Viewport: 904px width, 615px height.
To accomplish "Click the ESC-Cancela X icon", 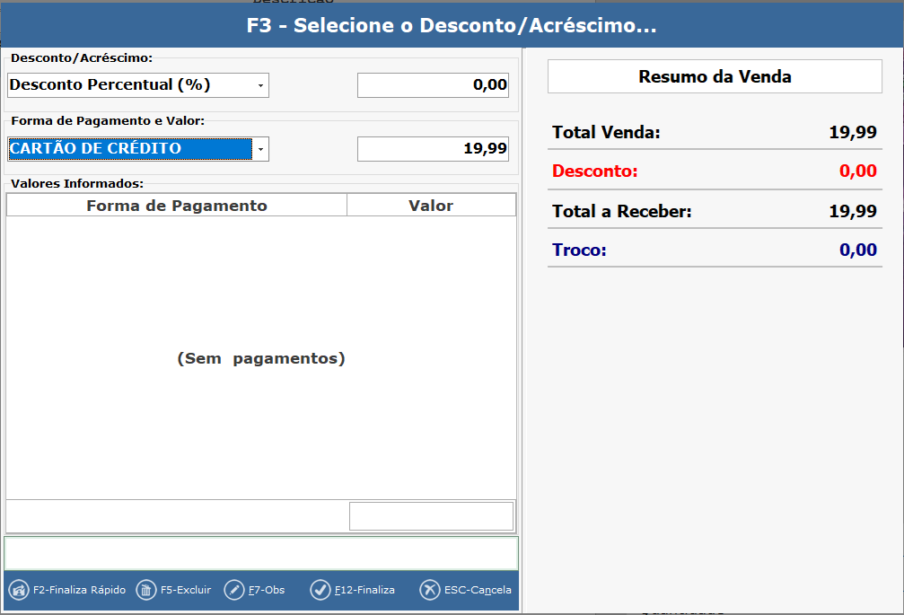I will (x=429, y=590).
